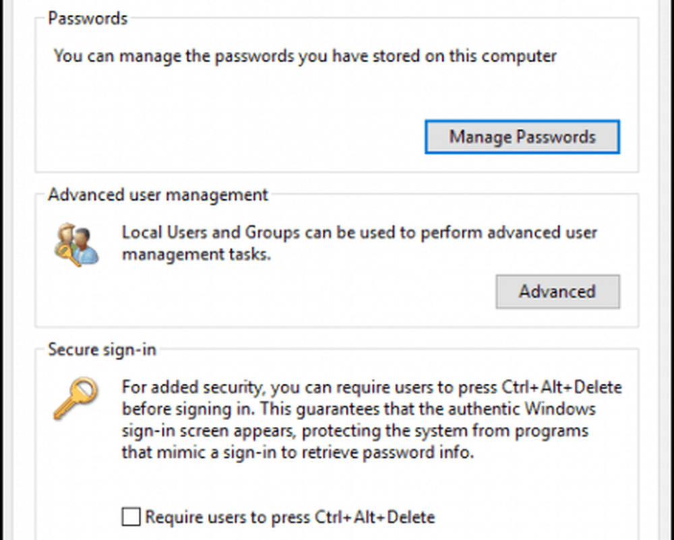Image resolution: width=674 pixels, height=540 pixels.
Task: Click the 'Secure sign-in' group heading
Action: [102, 349]
